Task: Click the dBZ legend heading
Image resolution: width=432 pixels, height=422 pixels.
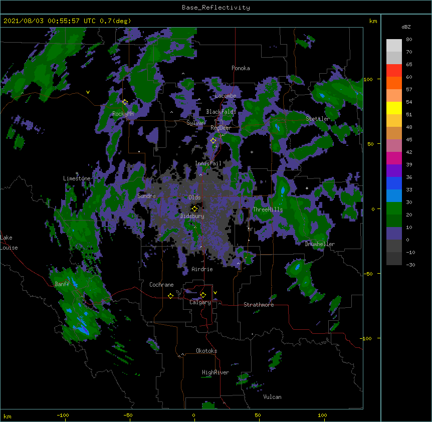Action: (x=406, y=27)
